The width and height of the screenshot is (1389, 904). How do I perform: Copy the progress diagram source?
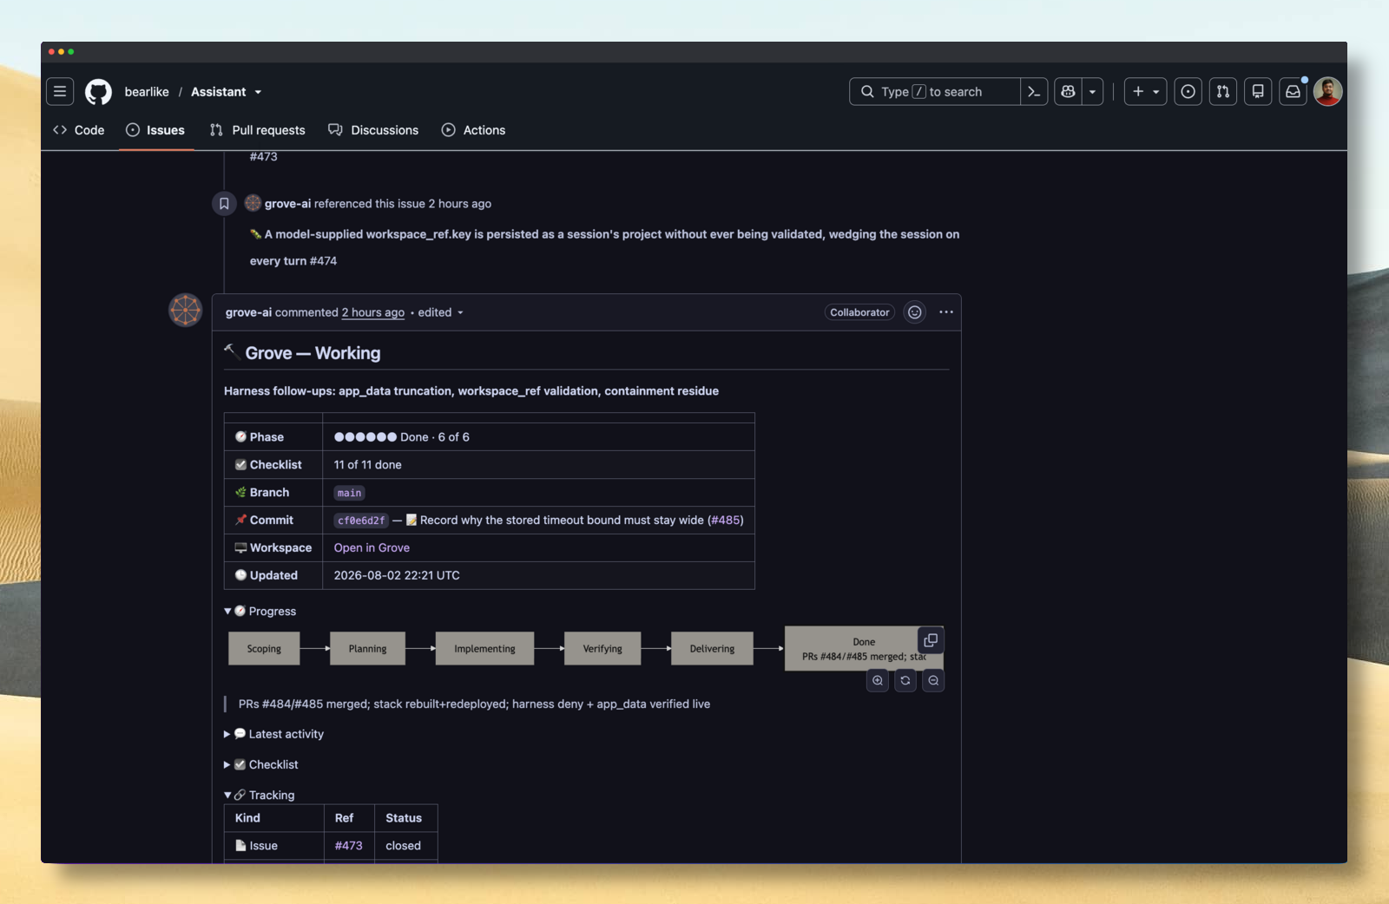coord(931,640)
